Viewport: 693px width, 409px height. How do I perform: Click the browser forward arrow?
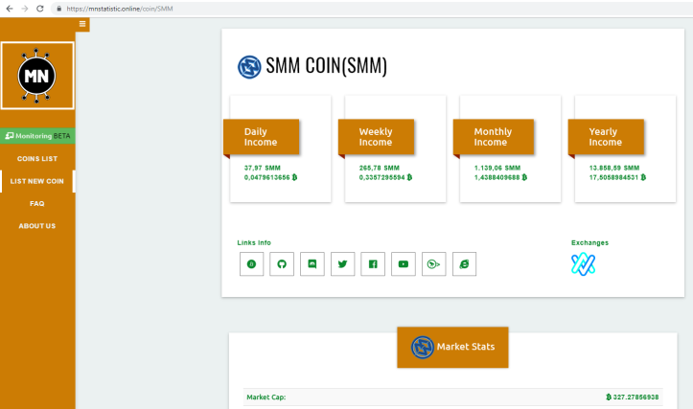(x=25, y=9)
